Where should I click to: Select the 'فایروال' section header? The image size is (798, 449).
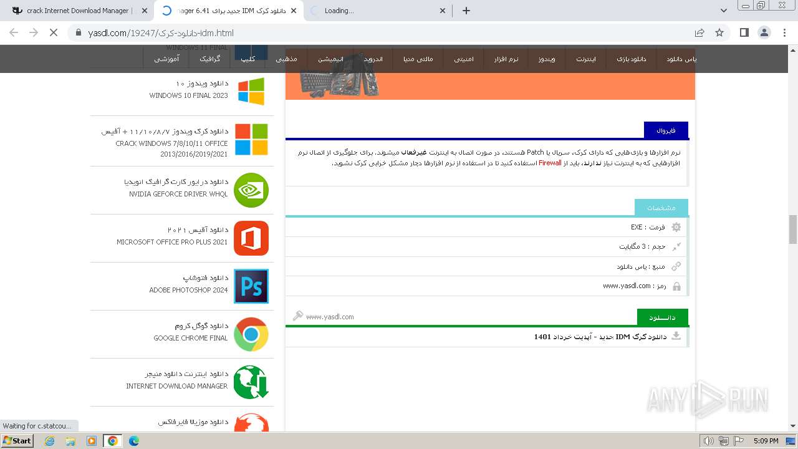coord(666,130)
